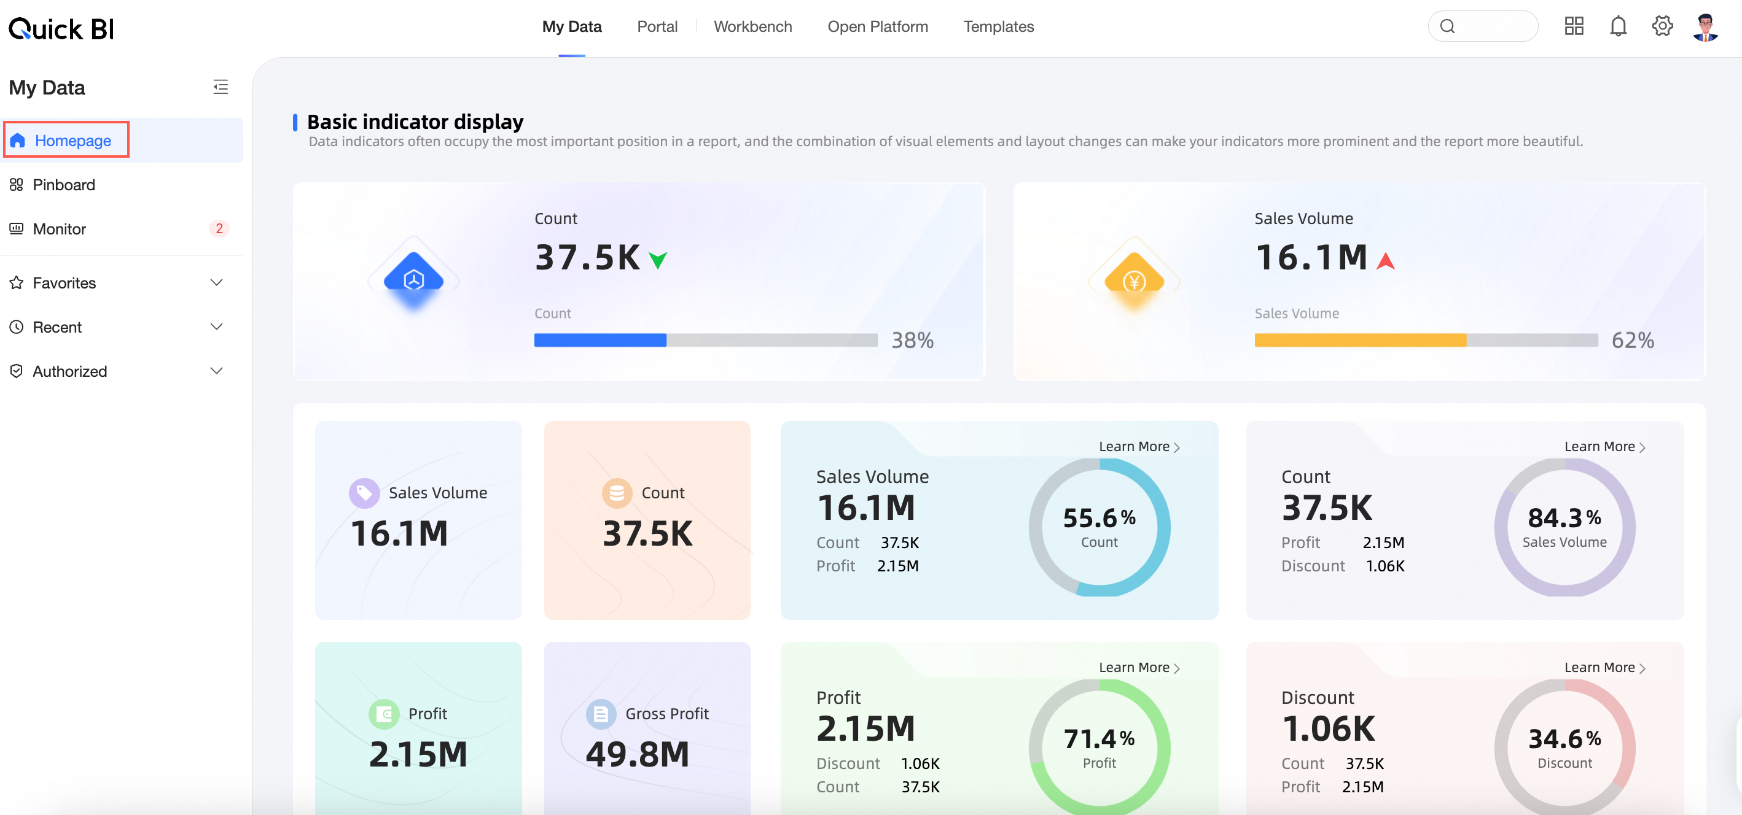Click the orange Sales Volume progress bar
Screen dimensions: 1742x815
[x=1426, y=340]
